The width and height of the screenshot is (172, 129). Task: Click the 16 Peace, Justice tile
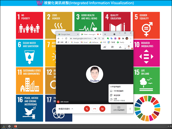(x=29, y=108)
